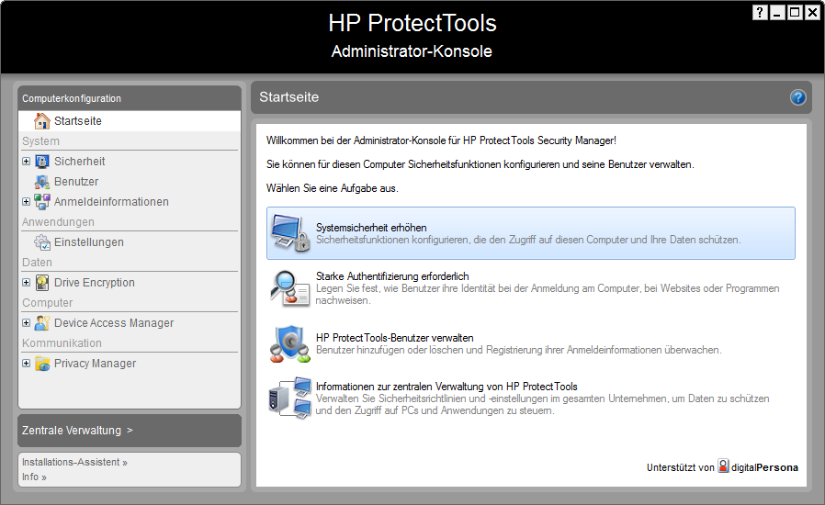
Task: Launch the Installations-Assistent link
Action: coord(74,462)
